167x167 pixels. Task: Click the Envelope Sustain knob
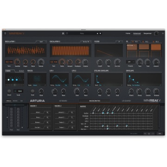[x=148, y=91]
